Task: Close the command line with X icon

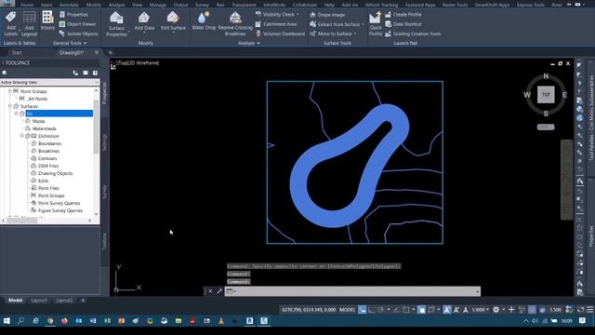Action: pos(210,291)
